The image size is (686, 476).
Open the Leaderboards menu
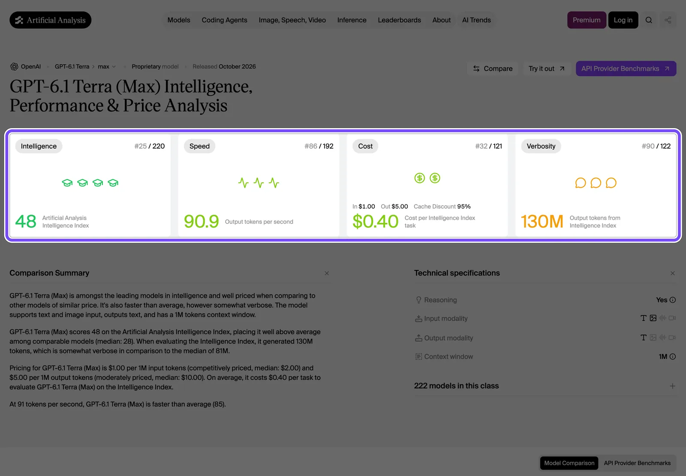[400, 20]
